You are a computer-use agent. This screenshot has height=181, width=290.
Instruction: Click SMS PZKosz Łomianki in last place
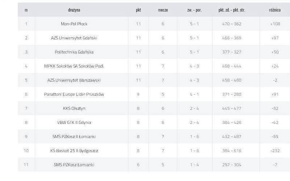(74, 165)
